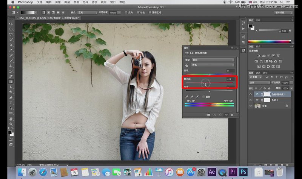Click the saturation value field showing -13

pos(230,79)
